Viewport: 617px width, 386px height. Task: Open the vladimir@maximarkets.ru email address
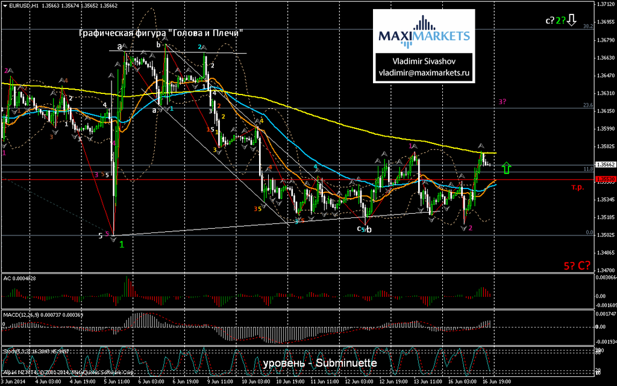coord(424,73)
